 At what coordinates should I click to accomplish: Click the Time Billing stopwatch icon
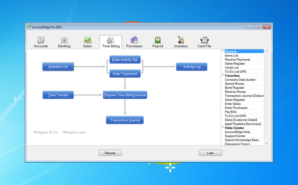click(111, 40)
